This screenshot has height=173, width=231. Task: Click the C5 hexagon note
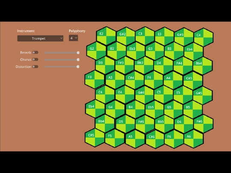[163, 94]
